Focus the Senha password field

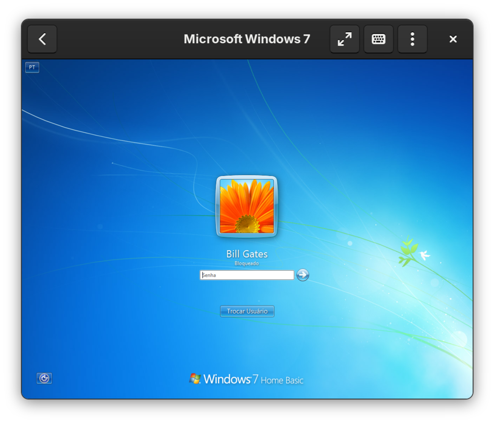click(x=247, y=275)
